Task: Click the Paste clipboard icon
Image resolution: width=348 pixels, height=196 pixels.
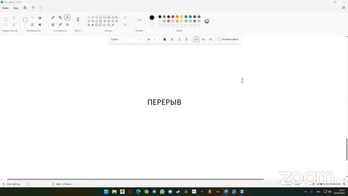Action: click(6, 20)
